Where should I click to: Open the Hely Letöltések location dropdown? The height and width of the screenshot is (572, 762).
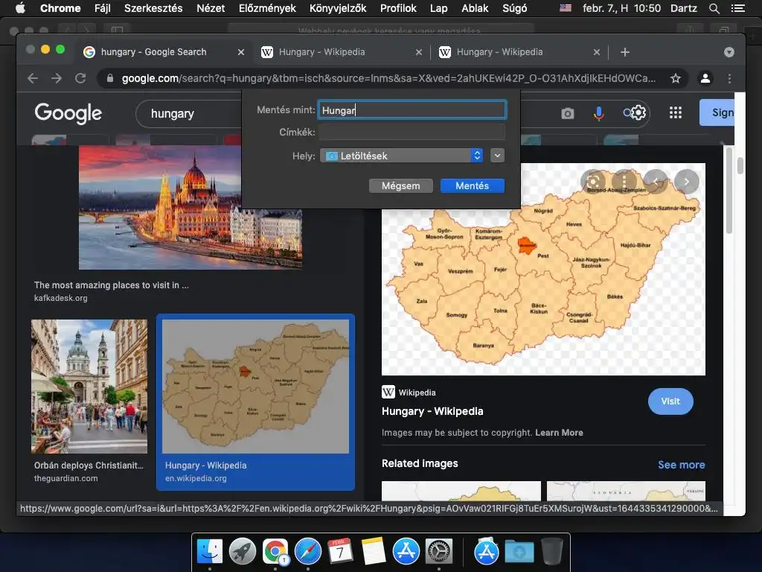[401, 156]
